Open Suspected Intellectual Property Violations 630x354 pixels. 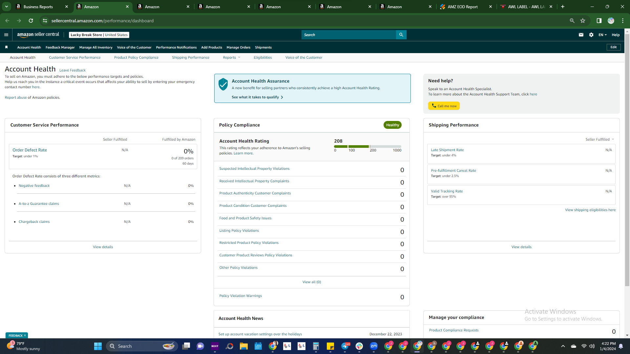(x=254, y=168)
